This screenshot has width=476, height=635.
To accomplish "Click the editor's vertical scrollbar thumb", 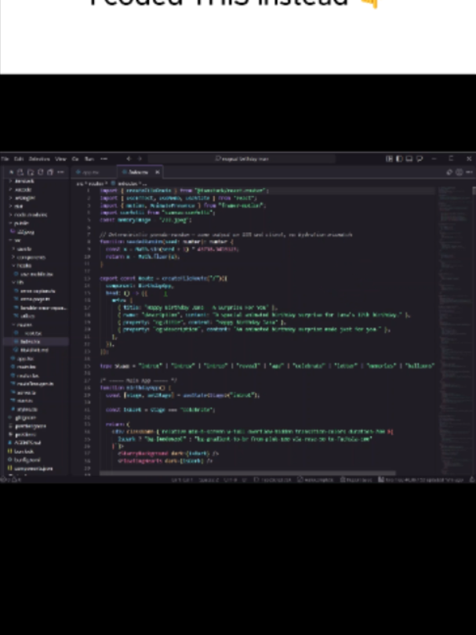I will (x=474, y=190).
